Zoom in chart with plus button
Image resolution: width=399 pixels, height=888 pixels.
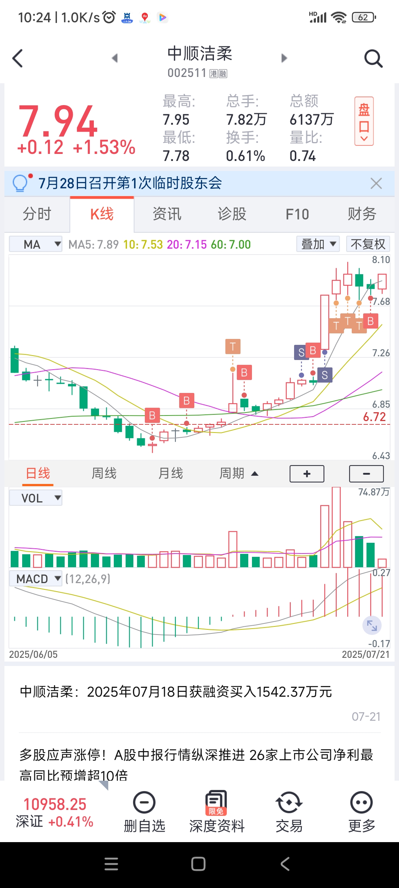(x=307, y=474)
